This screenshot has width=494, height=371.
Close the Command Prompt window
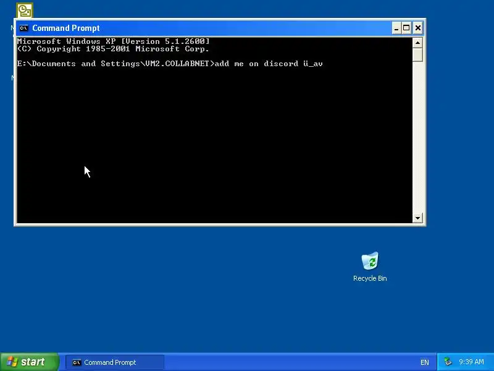pos(418,28)
